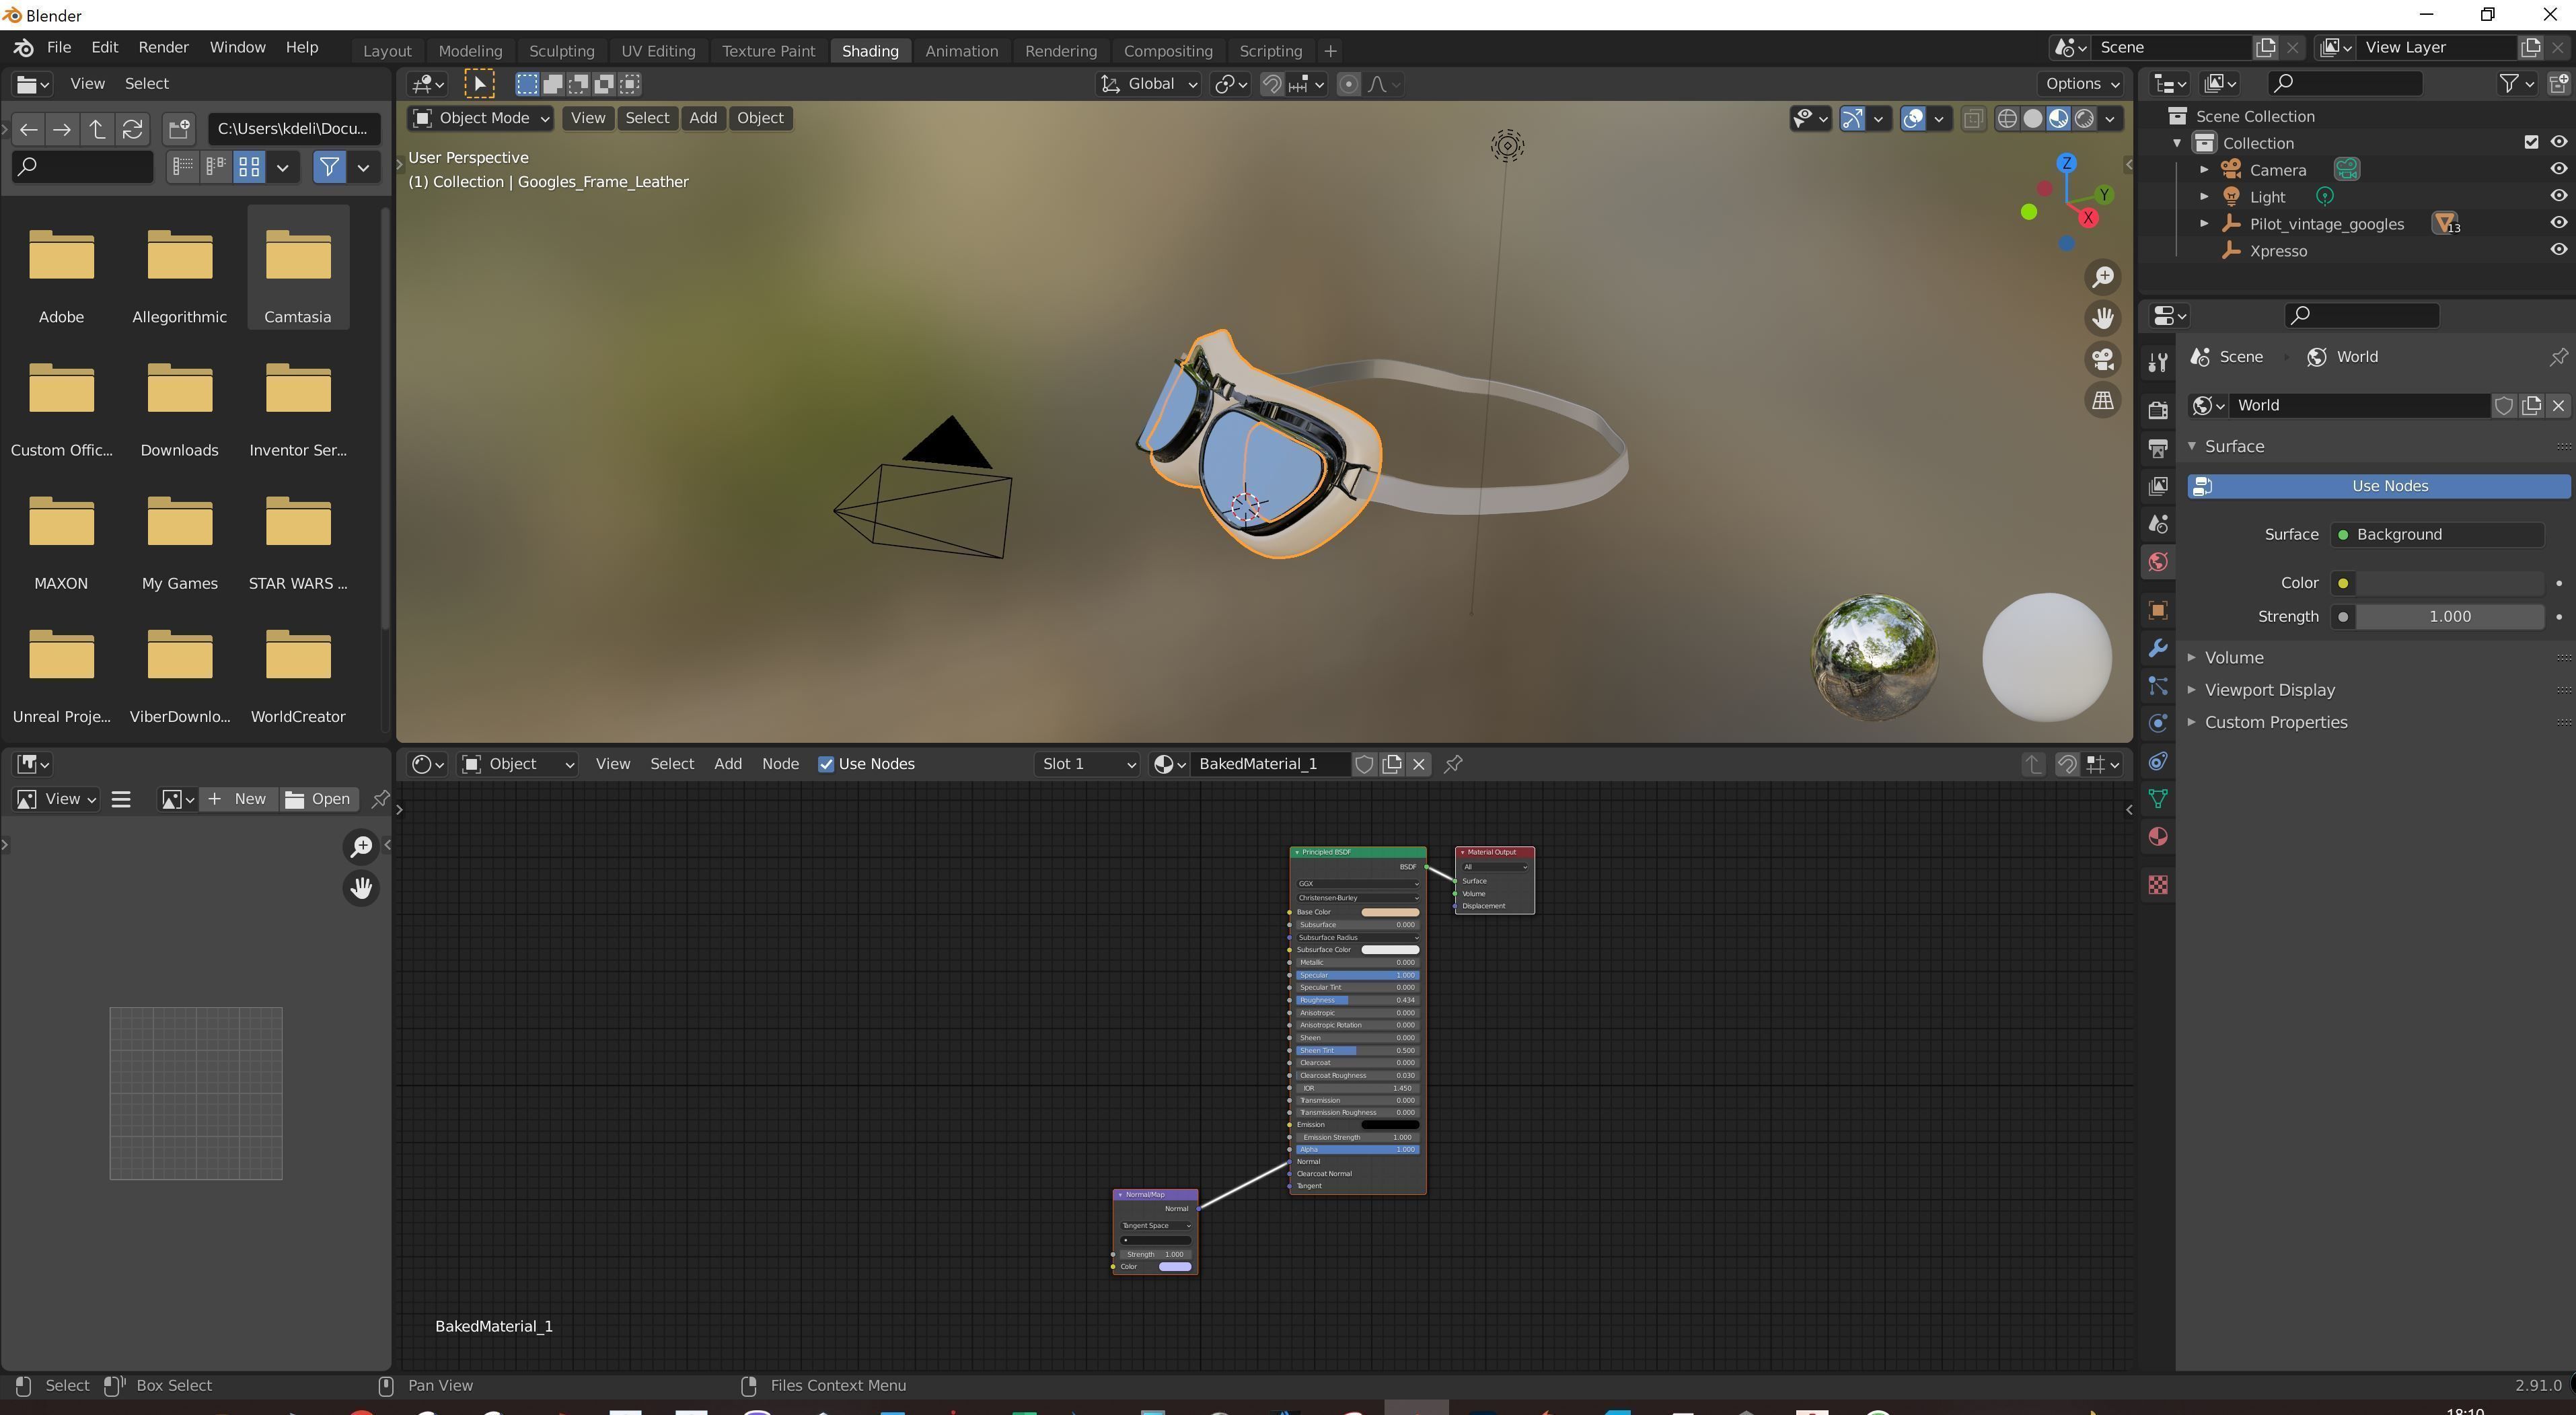Uncheck the Use Nodes checkbox
Image resolution: width=2576 pixels, height=1415 pixels.
click(826, 764)
